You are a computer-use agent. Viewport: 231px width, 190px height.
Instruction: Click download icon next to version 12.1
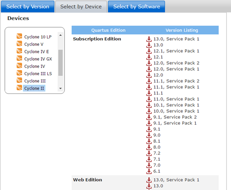pos(149,57)
